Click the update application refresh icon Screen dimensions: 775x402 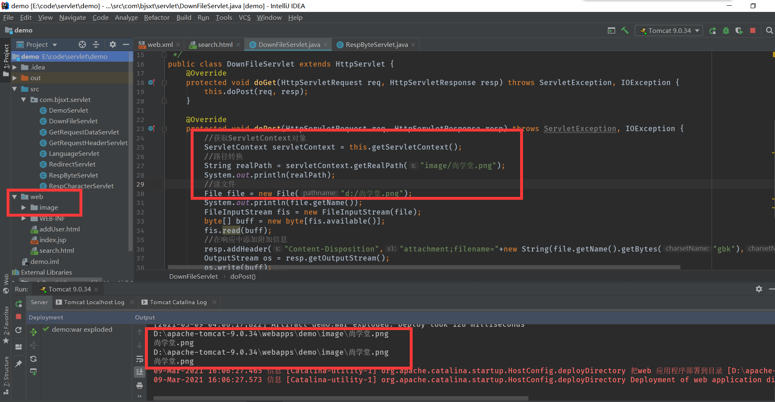[x=19, y=330]
